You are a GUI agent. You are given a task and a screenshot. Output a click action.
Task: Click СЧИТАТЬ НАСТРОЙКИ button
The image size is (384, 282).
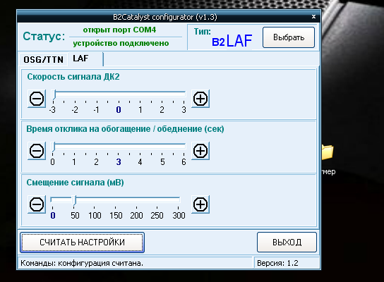(x=82, y=243)
